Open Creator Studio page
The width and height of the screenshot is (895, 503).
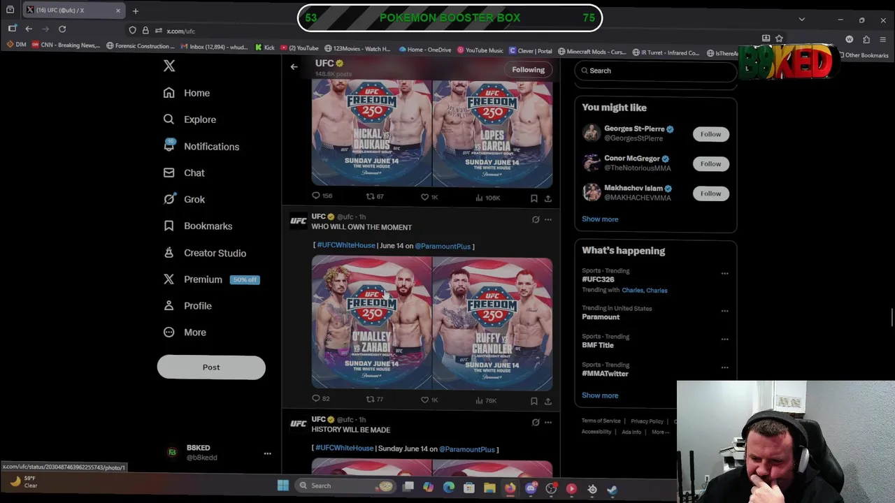[x=204, y=253]
